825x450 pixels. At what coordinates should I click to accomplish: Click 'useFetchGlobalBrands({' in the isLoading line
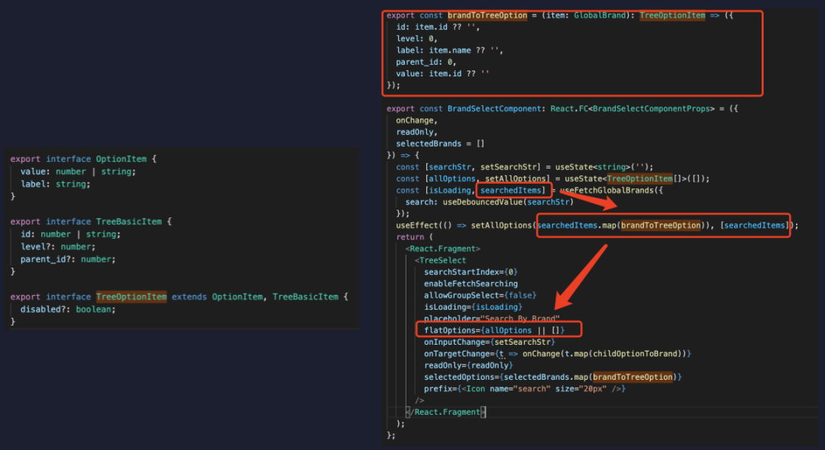(611, 190)
